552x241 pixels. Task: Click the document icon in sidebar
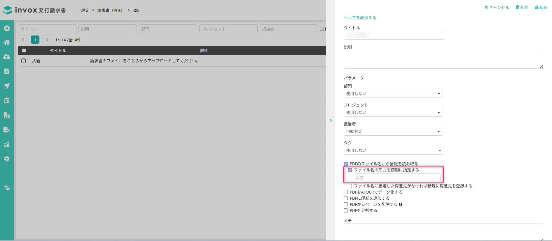tap(7, 71)
